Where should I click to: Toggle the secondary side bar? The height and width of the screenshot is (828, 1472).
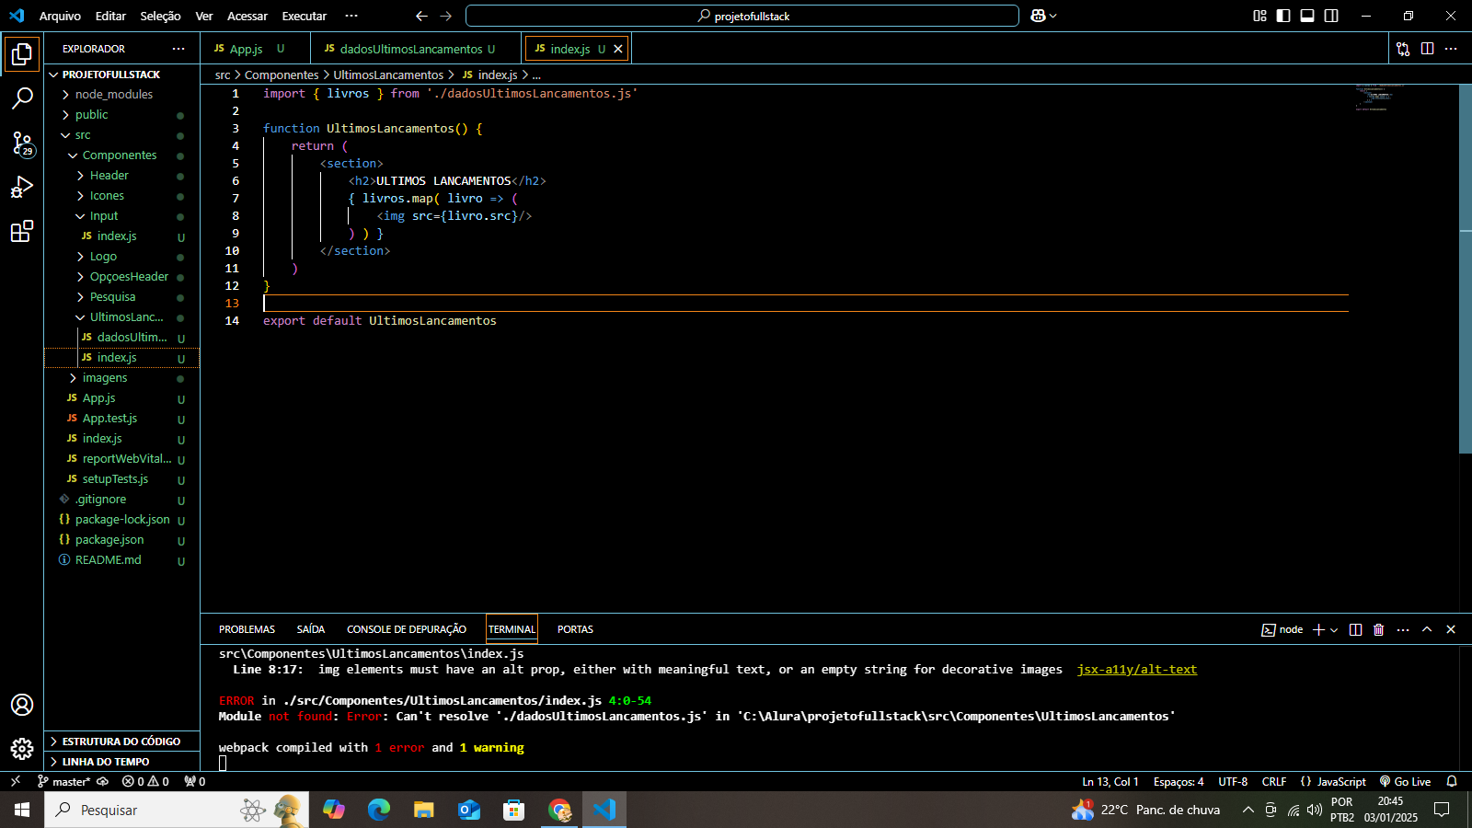point(1331,16)
